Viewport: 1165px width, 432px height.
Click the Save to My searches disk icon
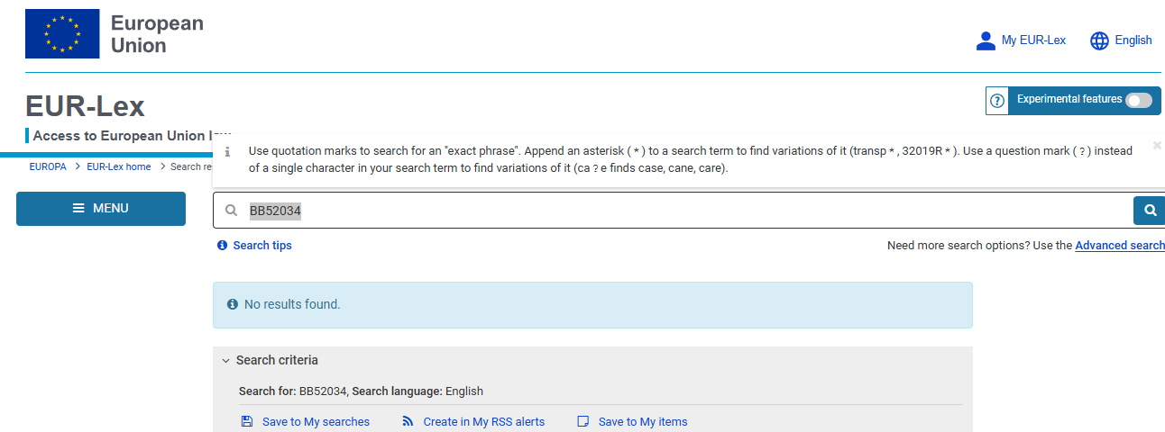point(247,421)
